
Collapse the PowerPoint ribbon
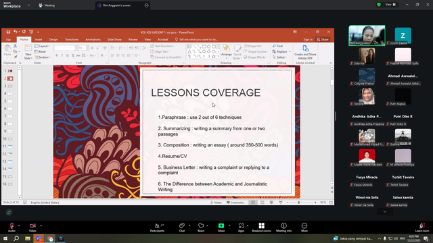tap(331, 63)
